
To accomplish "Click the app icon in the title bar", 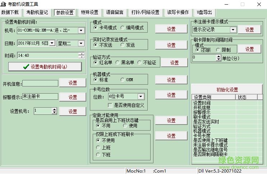I will tap(3, 4).
